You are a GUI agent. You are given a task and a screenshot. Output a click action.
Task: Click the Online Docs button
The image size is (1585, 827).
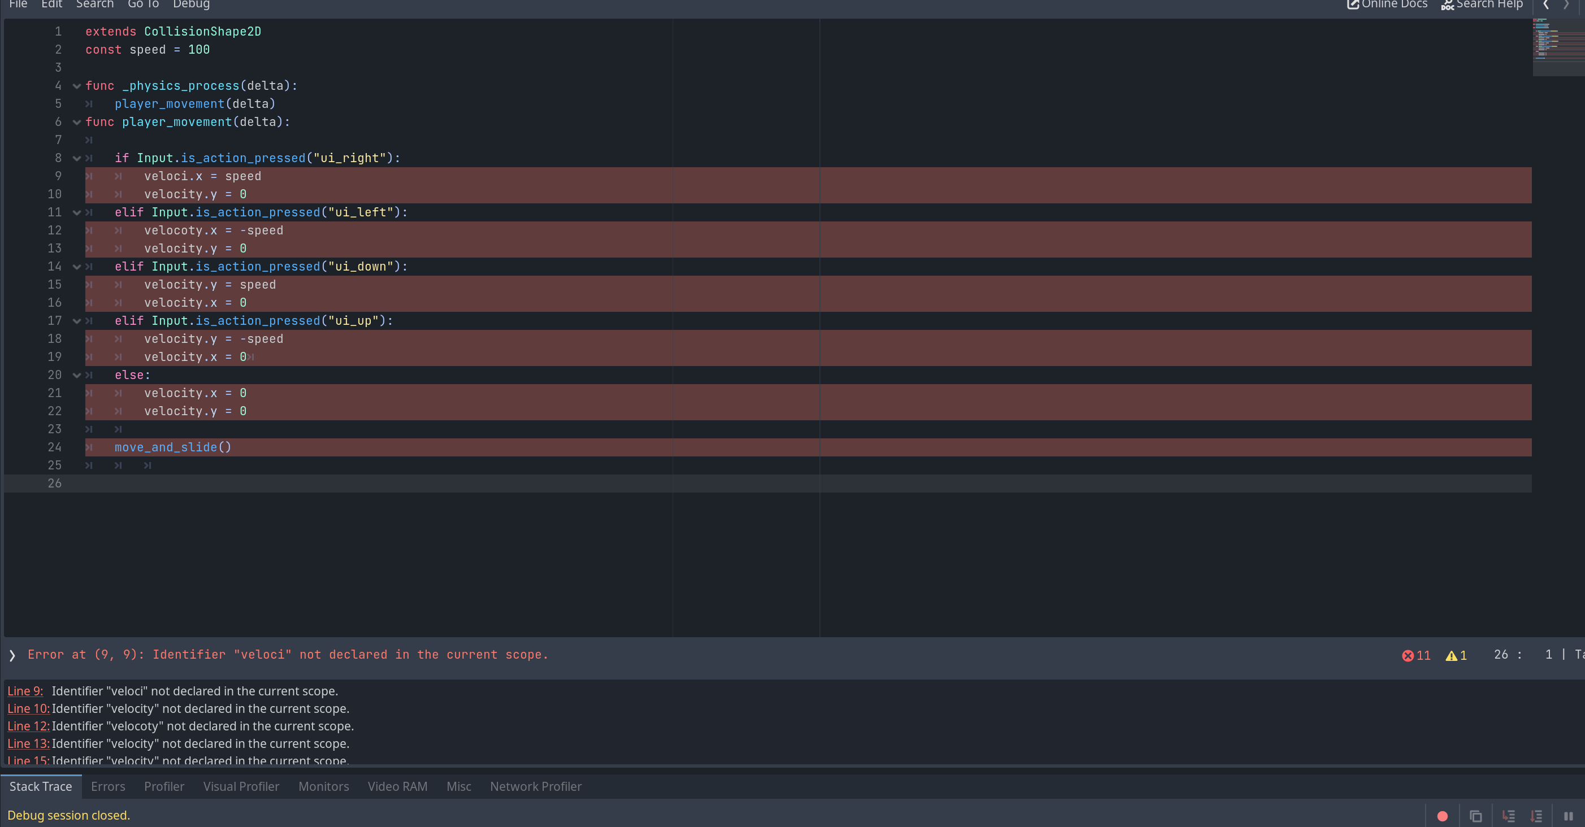[x=1387, y=5]
